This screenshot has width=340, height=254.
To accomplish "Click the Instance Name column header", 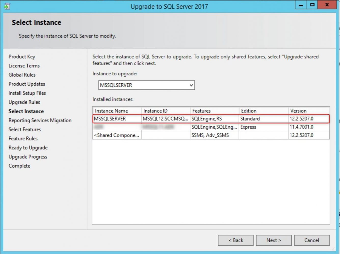I will [111, 111].
